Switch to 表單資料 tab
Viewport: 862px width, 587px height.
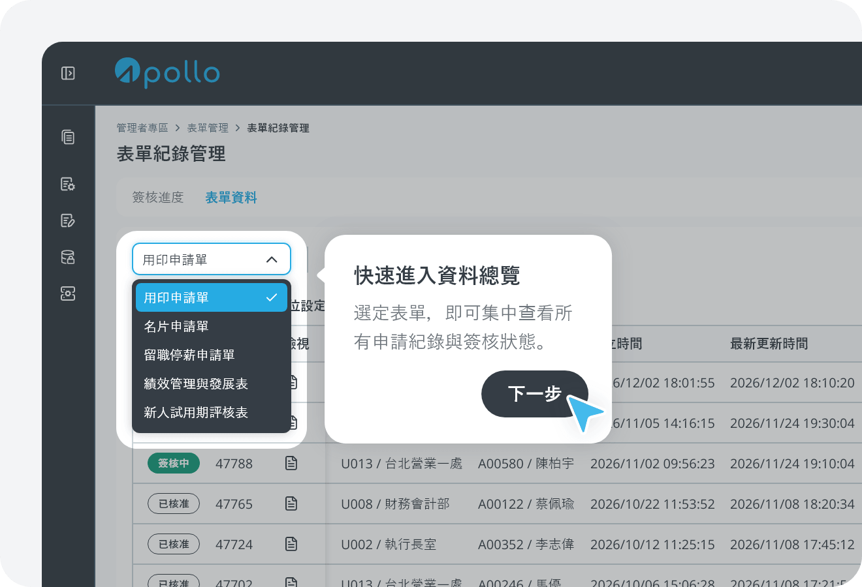pos(231,197)
